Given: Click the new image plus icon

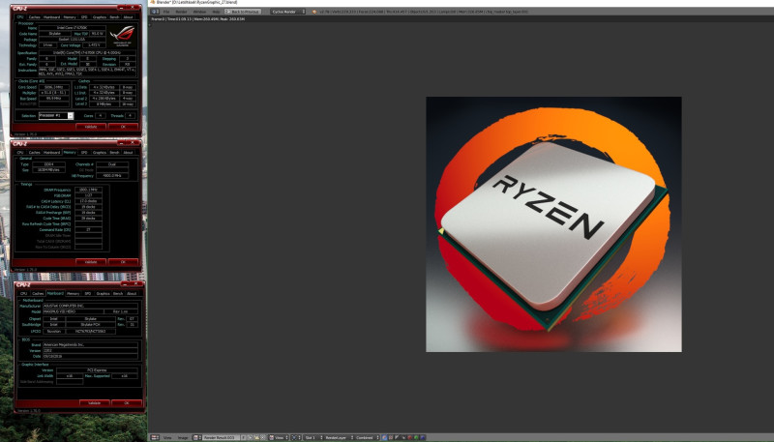Looking at the screenshot, I should pyautogui.click(x=251, y=437).
